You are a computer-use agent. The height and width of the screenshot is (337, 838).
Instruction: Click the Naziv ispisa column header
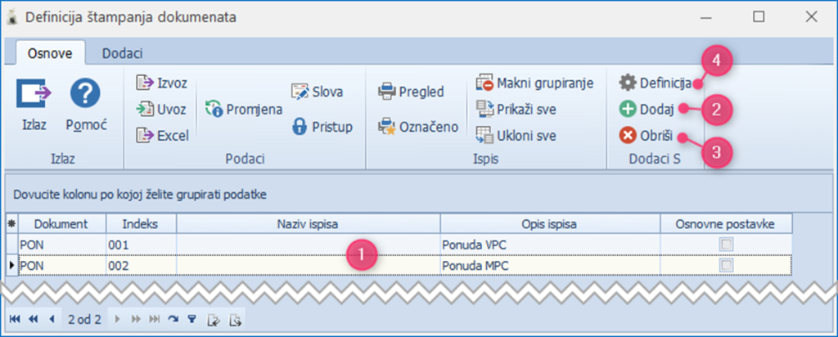pos(308,222)
